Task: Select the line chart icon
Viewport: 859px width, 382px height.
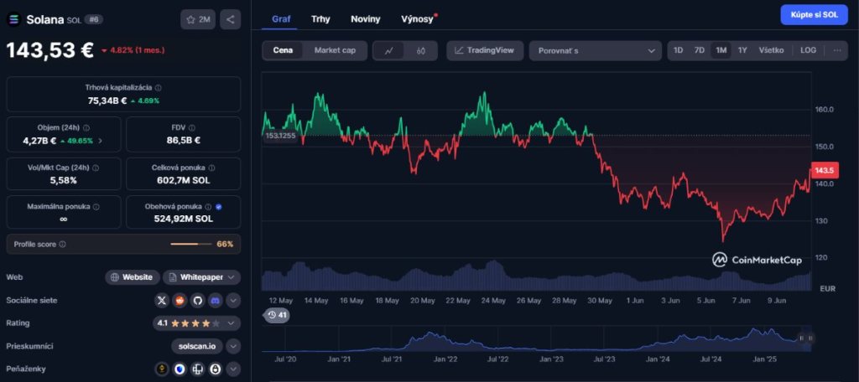Action: (389, 50)
